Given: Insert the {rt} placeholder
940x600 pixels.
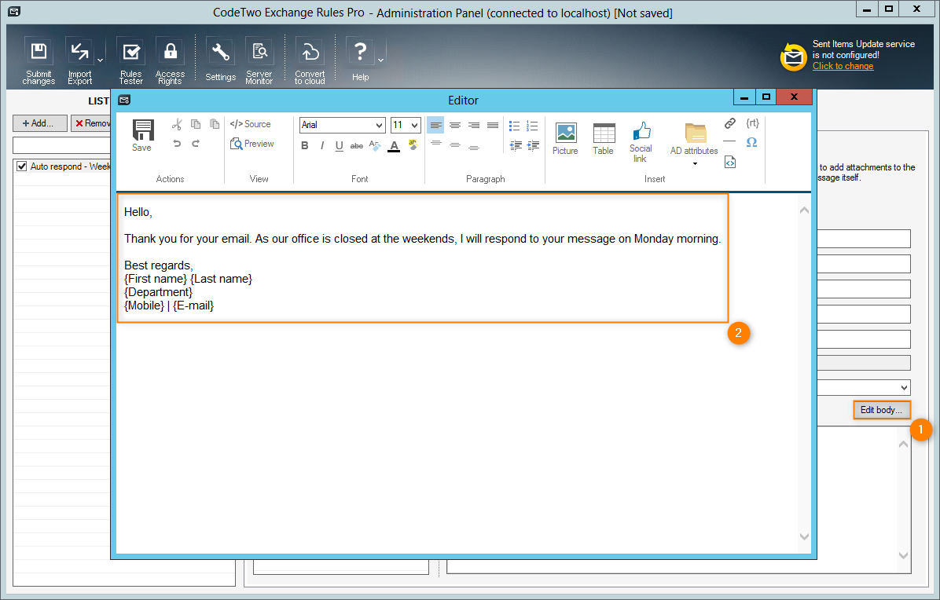Looking at the screenshot, I should [752, 123].
